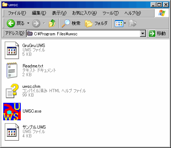Click the サンプル.UWS file name
Image resolution: width=171 pixels, height=148 pixels.
[34, 127]
